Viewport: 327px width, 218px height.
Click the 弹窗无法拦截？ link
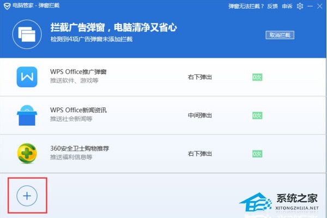pyautogui.click(x=246, y=6)
